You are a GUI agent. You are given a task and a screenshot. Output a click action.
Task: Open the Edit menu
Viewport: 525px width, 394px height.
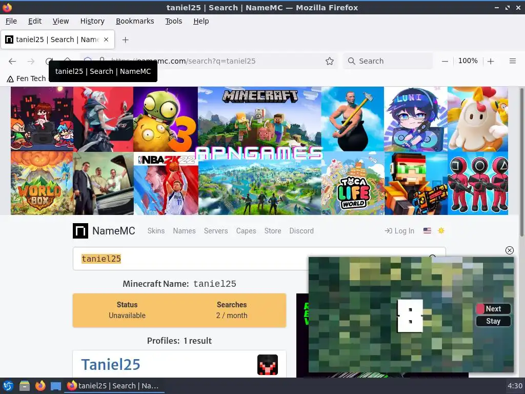35,21
